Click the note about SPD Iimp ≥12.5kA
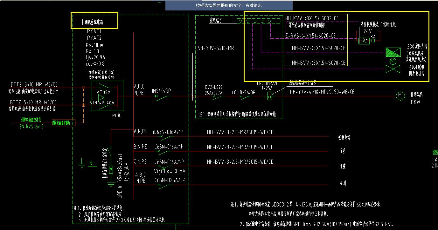Viewport: 438px width, 230px height. click(317, 224)
